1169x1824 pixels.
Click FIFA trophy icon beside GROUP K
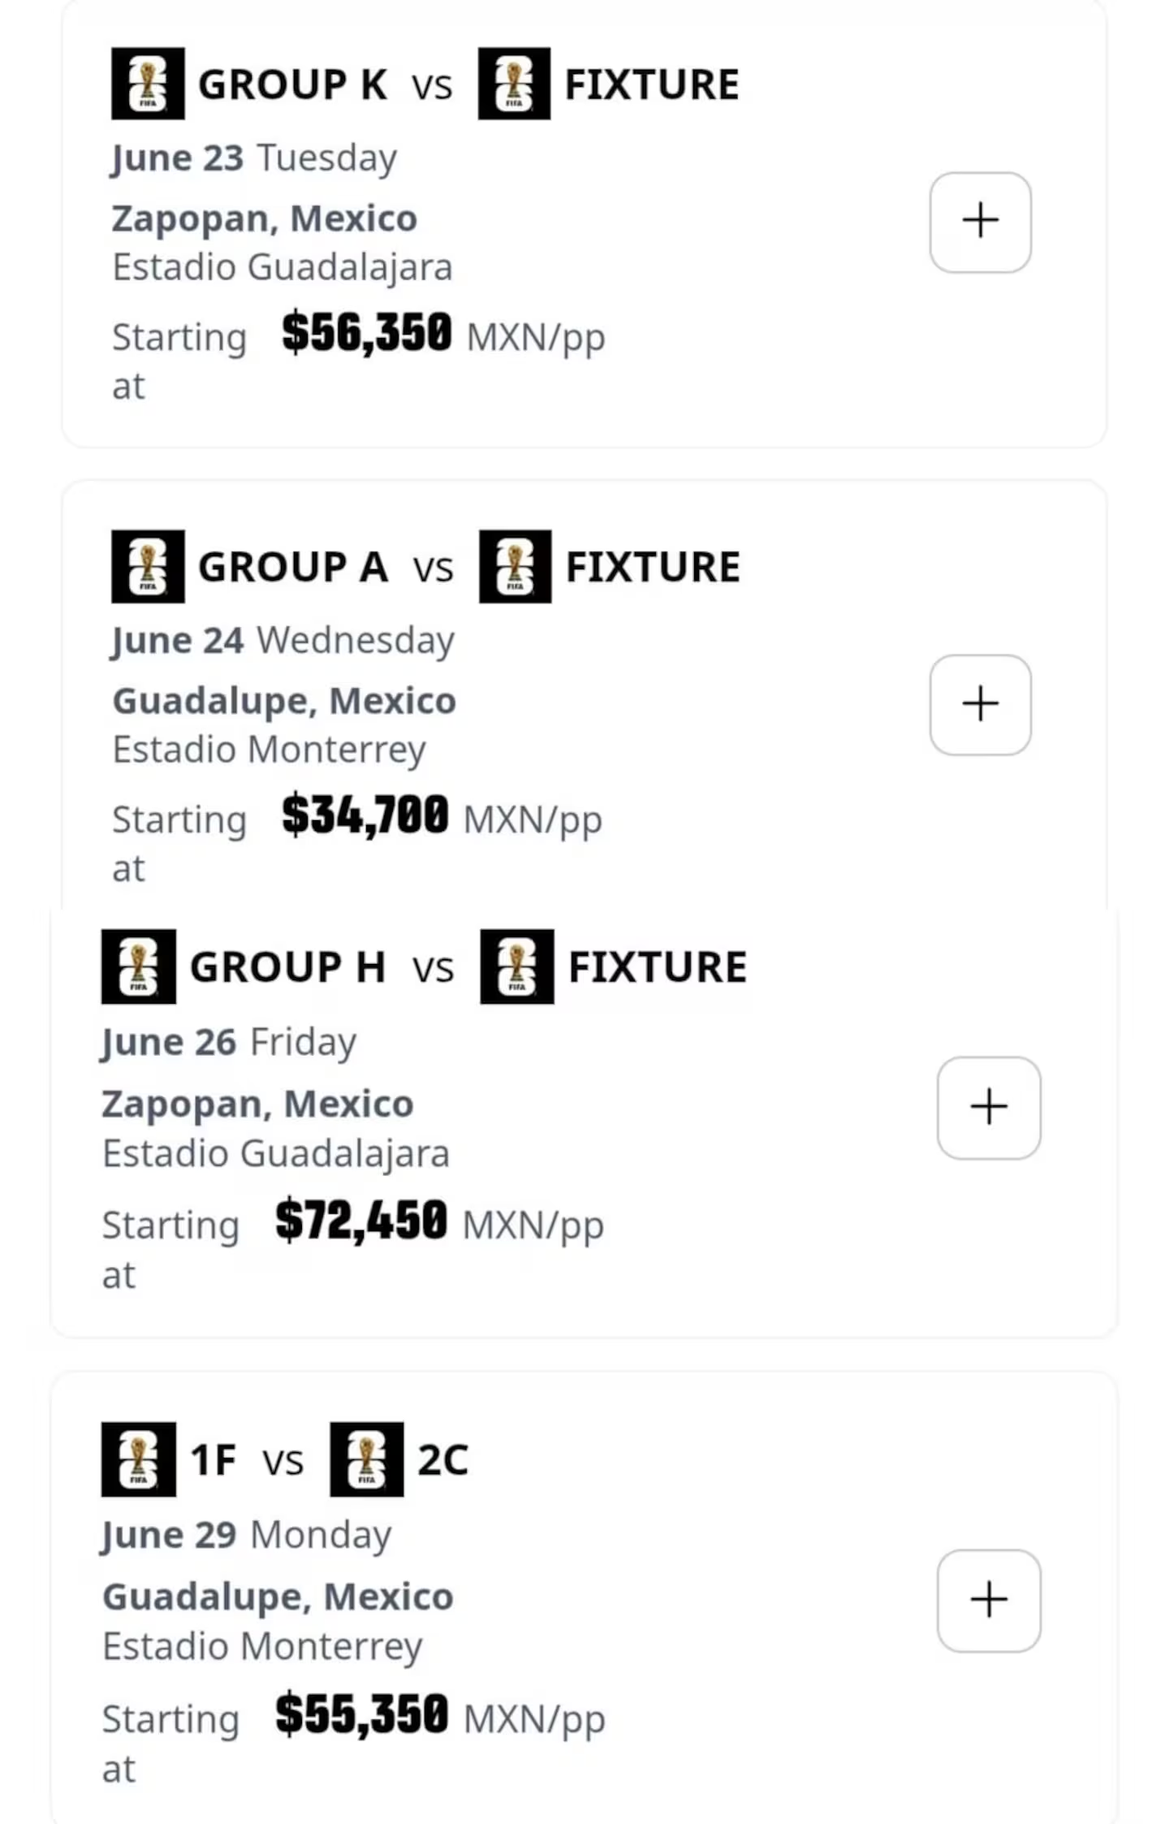click(x=148, y=84)
